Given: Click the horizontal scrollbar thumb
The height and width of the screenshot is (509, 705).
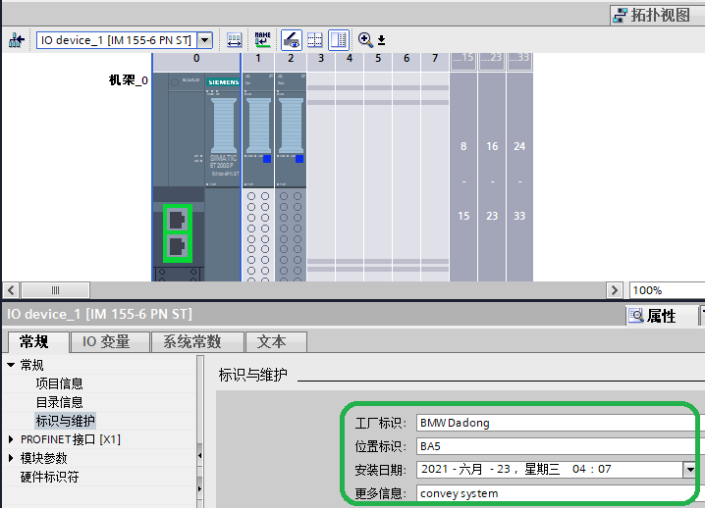Looking at the screenshot, I should [x=55, y=290].
